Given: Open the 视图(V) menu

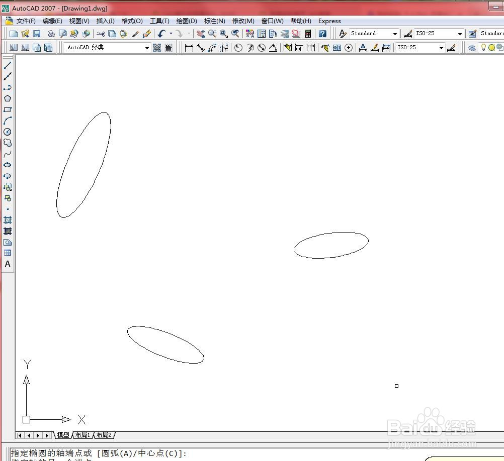Looking at the screenshot, I should pos(79,21).
